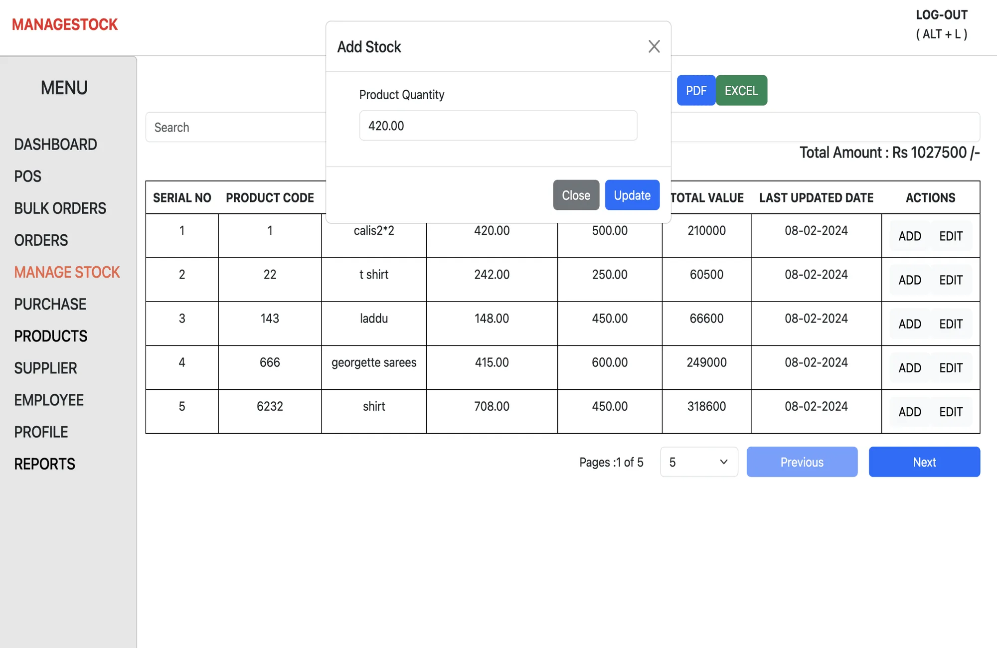997x648 pixels.
Task: Add stock for the laddu row
Action: (x=910, y=324)
